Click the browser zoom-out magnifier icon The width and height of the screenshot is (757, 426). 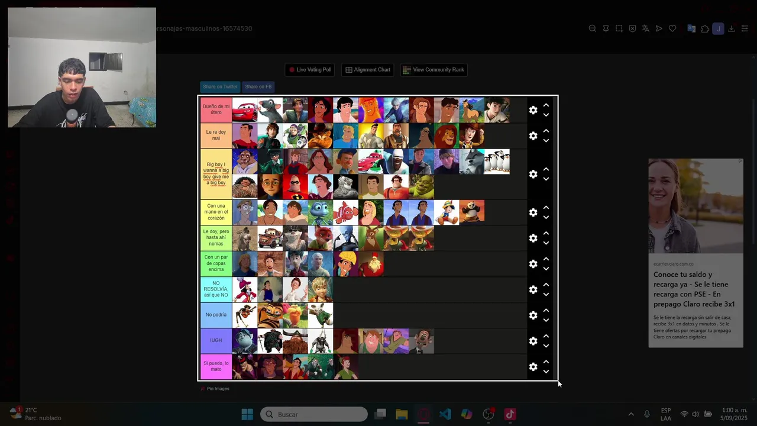(592, 28)
